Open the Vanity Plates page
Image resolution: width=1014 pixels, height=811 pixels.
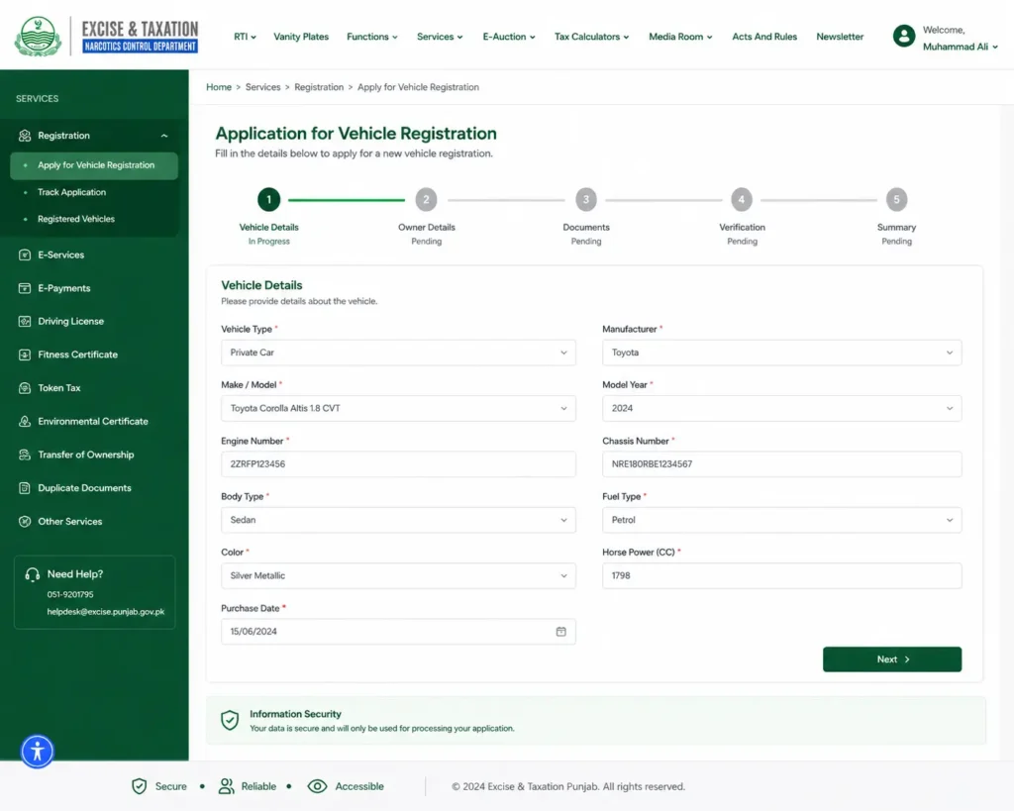(301, 37)
